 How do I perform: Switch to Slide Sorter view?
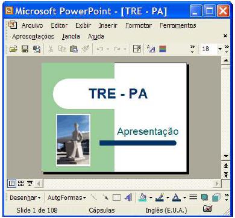pyautogui.click(x=20, y=184)
